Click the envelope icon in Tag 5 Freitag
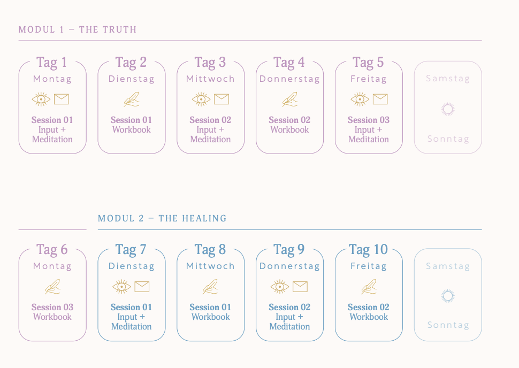The image size is (519, 368). [x=380, y=99]
